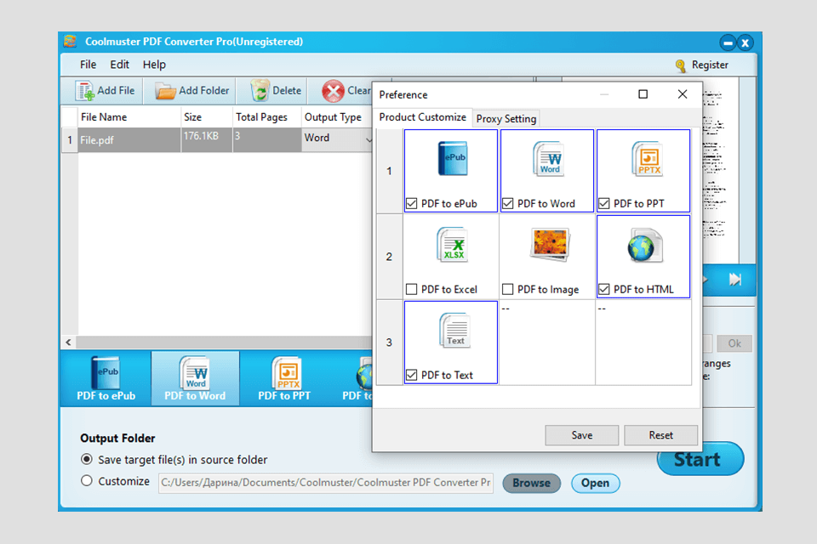
Task: Open the Edit menu
Action: 119,64
